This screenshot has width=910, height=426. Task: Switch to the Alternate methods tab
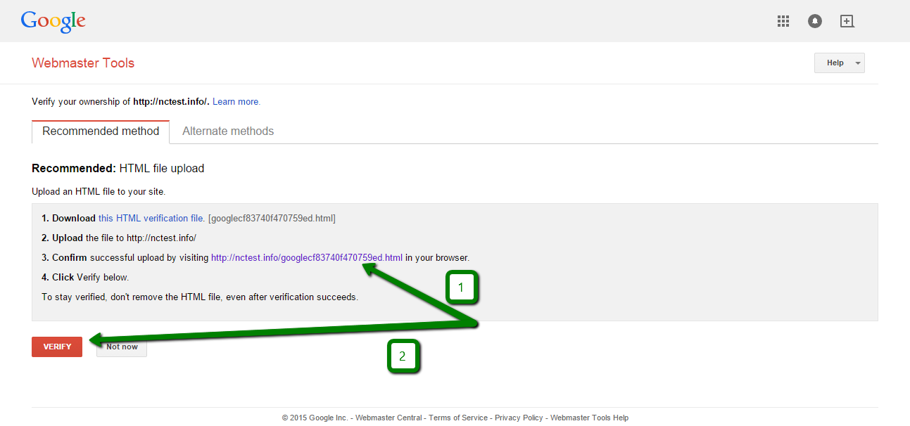click(228, 131)
